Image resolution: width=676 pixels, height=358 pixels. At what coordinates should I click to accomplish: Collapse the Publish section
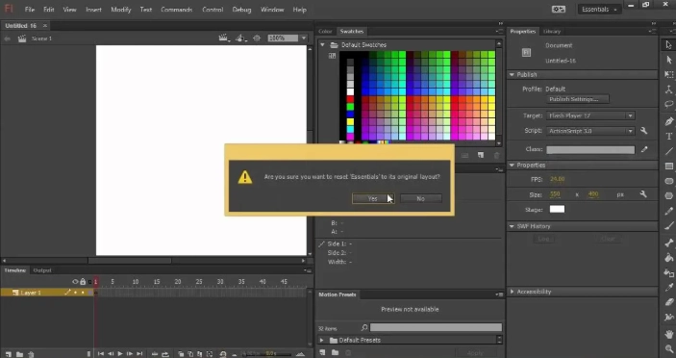(512, 75)
